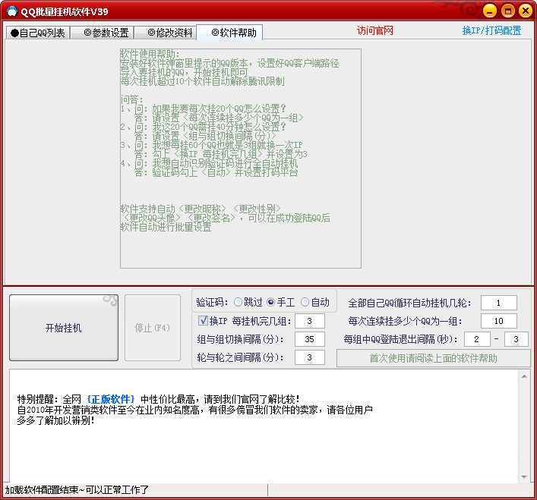Viewport: 537px width, 500px height.
Task: Open the 参数设置 tab
Action: tap(102, 33)
